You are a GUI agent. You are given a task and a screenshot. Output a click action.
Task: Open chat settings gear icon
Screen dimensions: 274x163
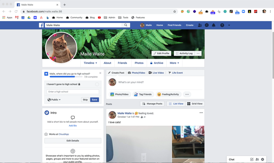click(x=263, y=159)
